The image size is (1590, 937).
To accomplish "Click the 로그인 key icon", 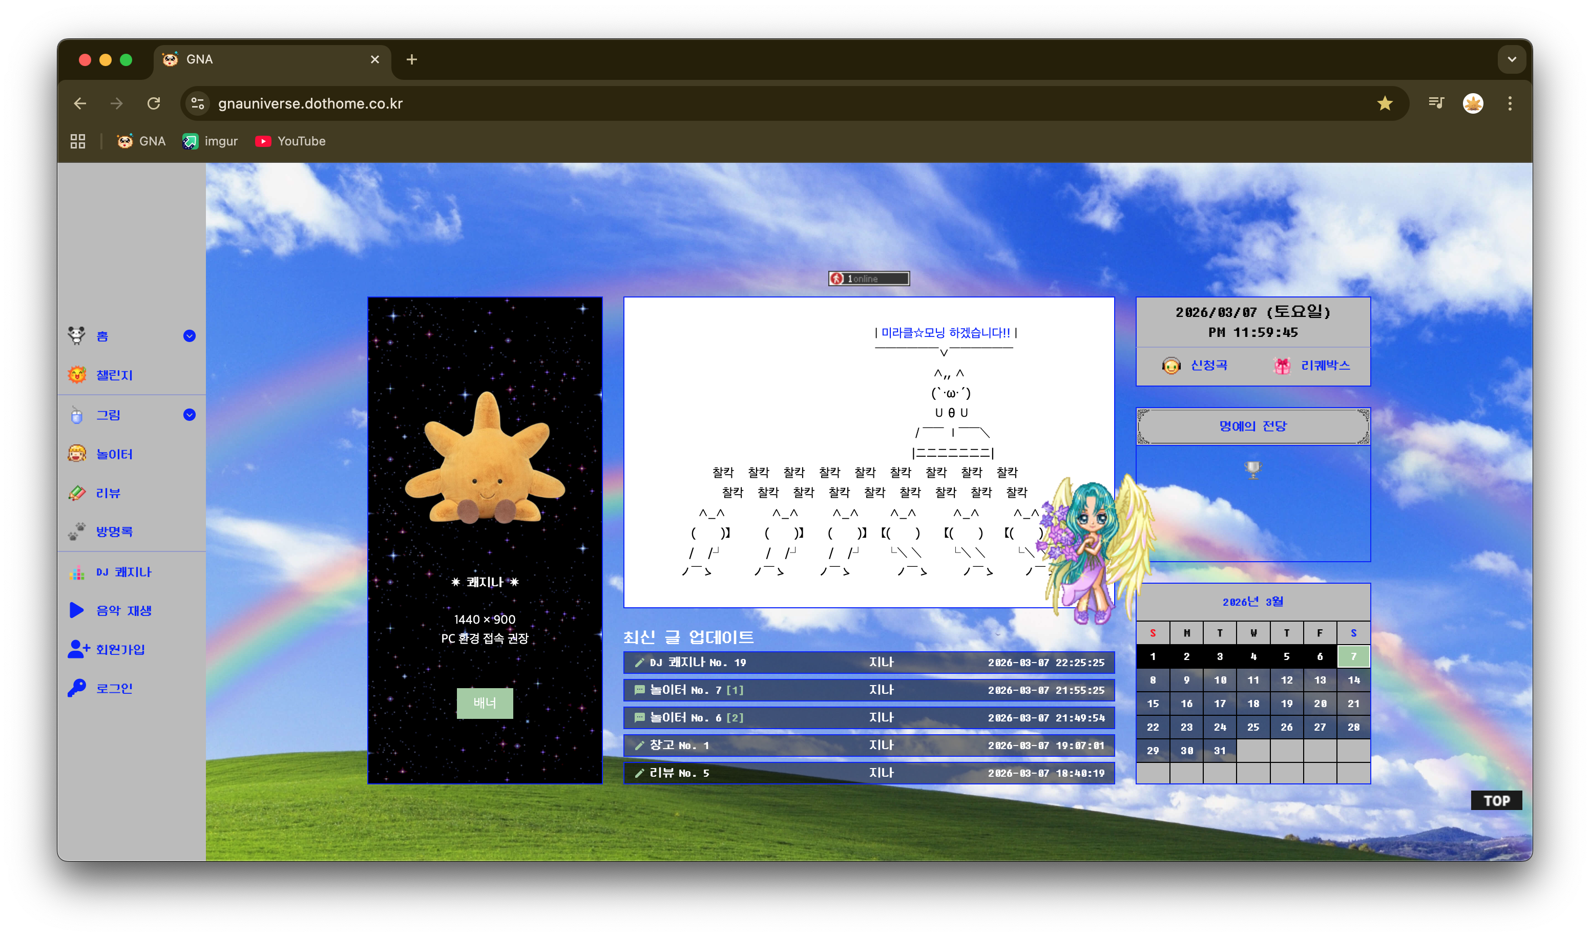I will (77, 688).
